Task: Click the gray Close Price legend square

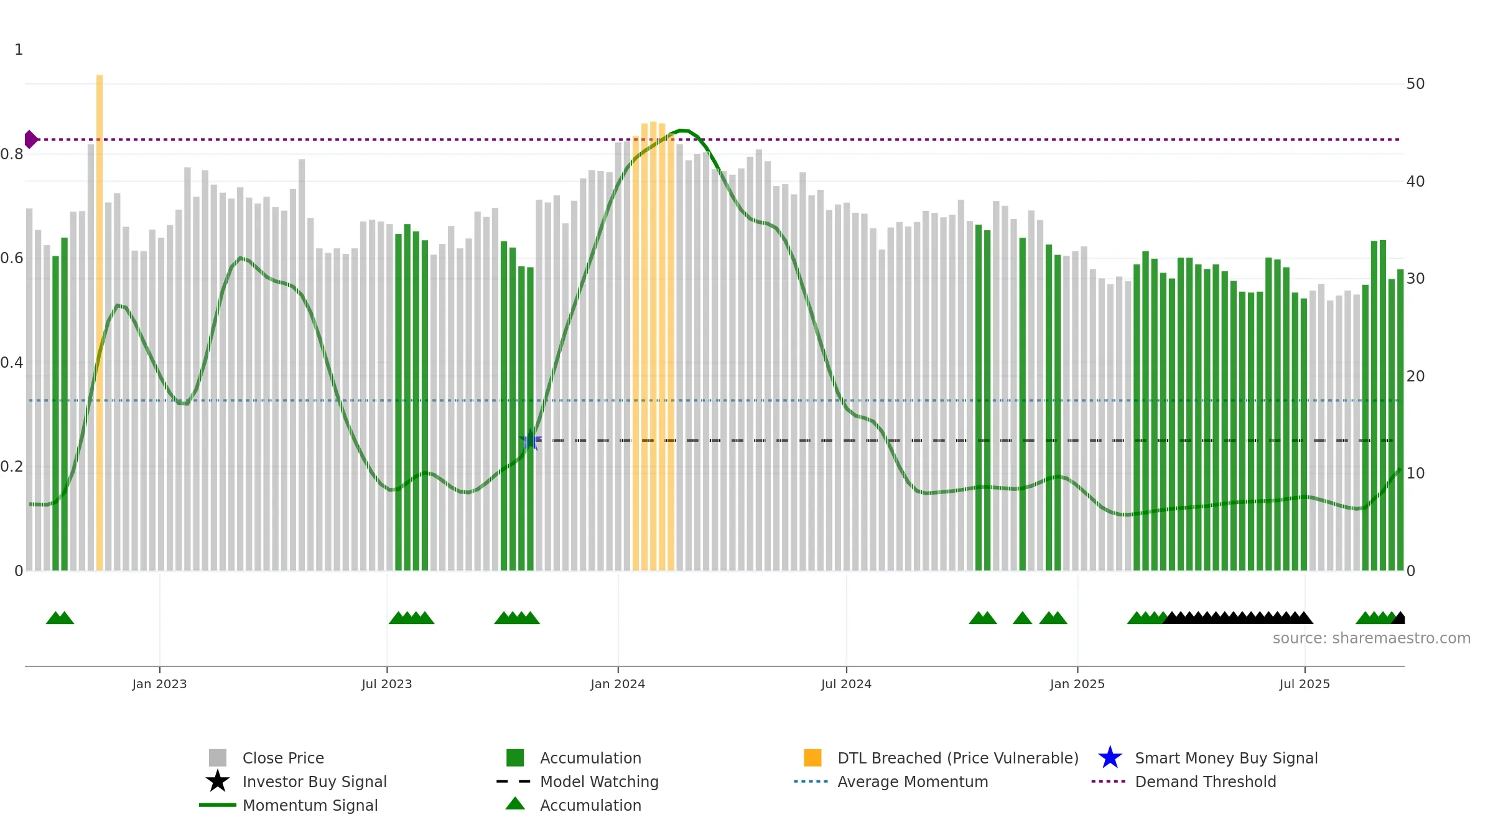Action: pyautogui.click(x=218, y=757)
